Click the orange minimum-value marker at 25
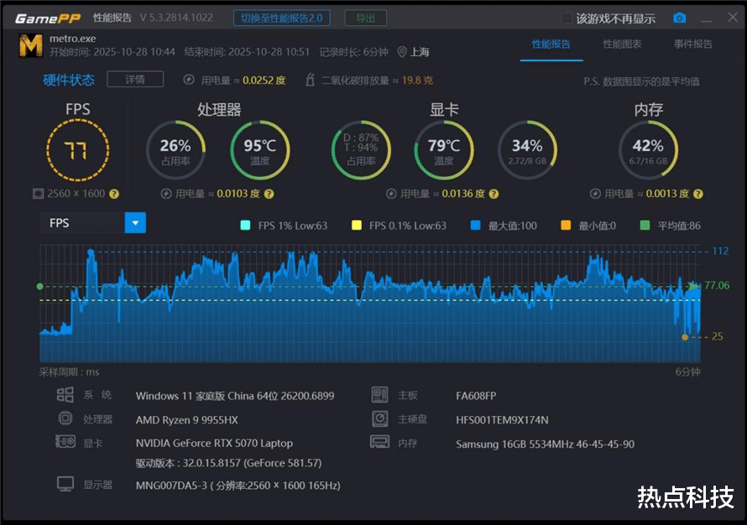 coord(685,337)
